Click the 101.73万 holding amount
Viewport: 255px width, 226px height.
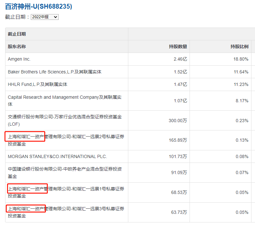click(x=178, y=156)
